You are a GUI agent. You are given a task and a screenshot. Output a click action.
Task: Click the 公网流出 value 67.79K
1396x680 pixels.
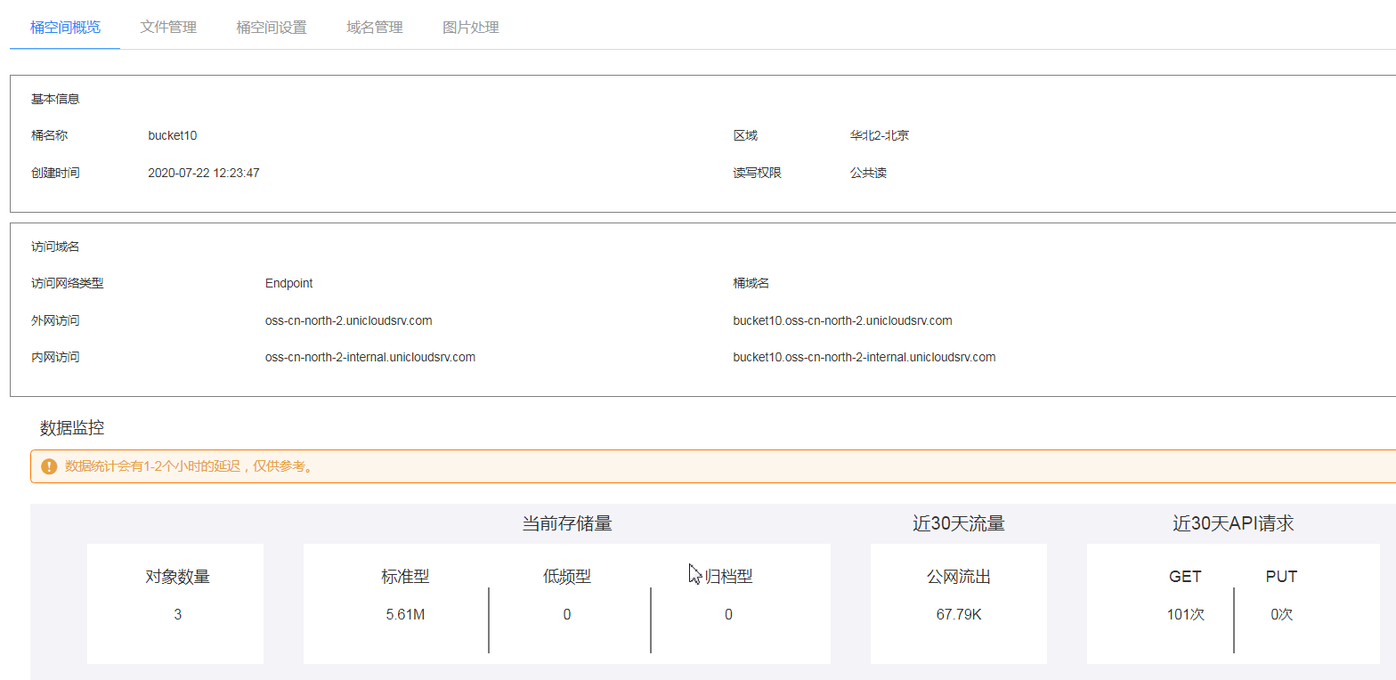tap(959, 614)
